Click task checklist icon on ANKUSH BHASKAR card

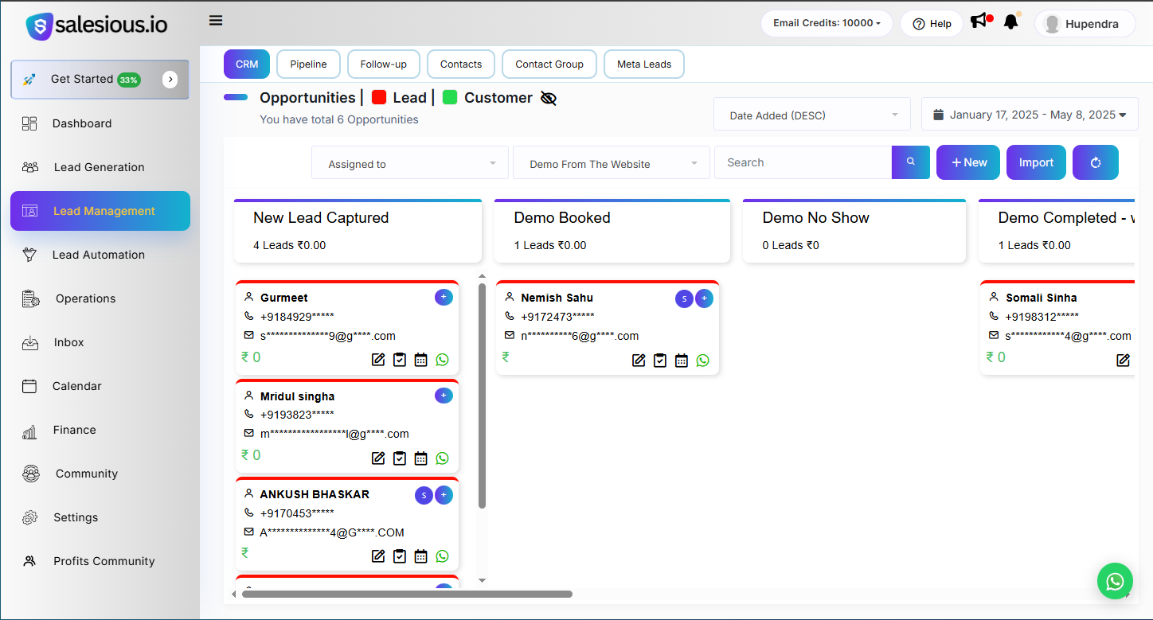(400, 556)
